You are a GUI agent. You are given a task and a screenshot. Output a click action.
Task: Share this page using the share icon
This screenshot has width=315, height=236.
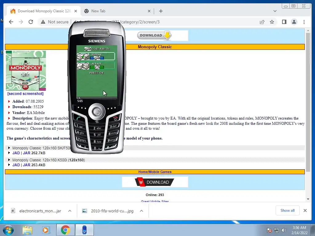click(x=262, y=22)
